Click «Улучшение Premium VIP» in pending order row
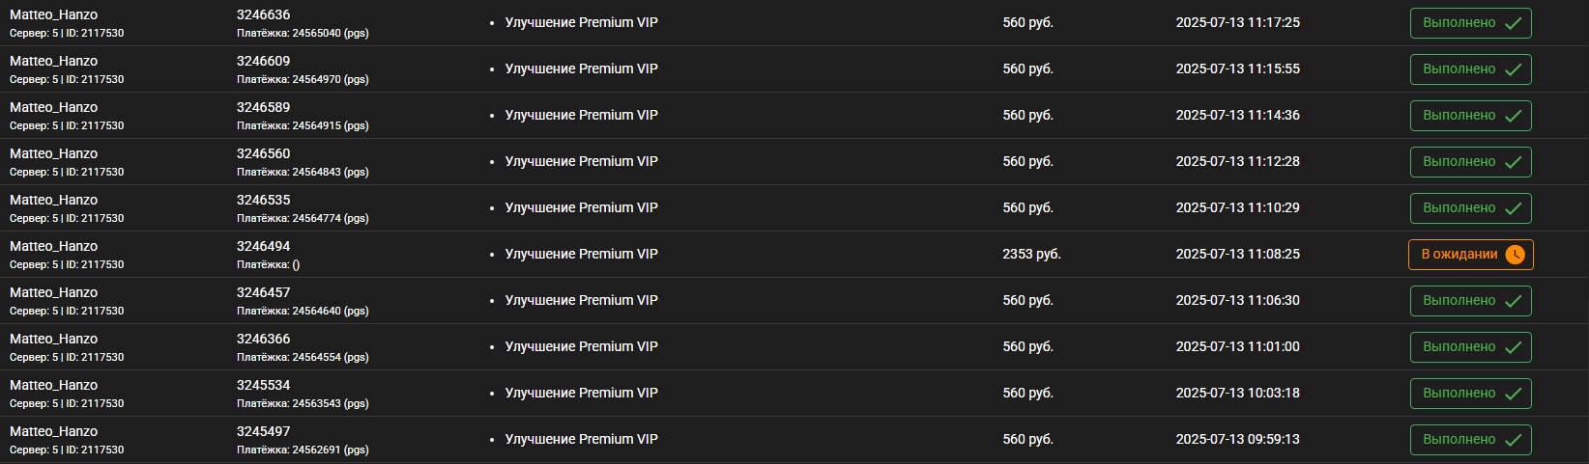Image resolution: width=1589 pixels, height=464 pixels. (x=581, y=254)
